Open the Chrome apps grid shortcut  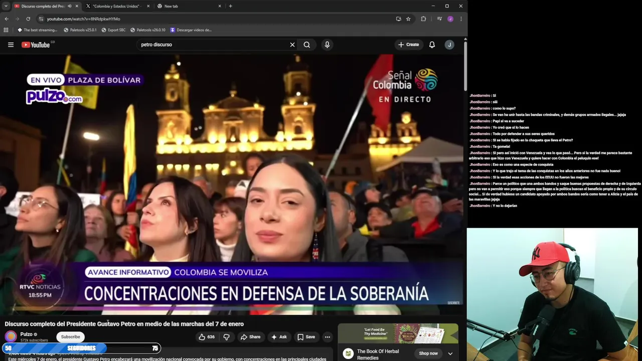pyautogui.click(x=6, y=30)
